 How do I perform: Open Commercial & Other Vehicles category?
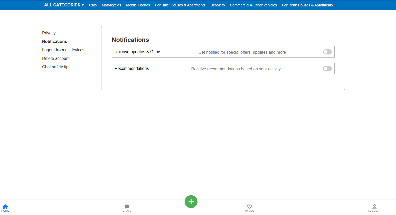click(253, 5)
